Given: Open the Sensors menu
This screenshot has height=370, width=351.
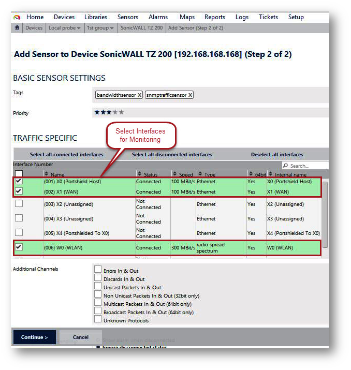Looking at the screenshot, I should pyautogui.click(x=127, y=17).
